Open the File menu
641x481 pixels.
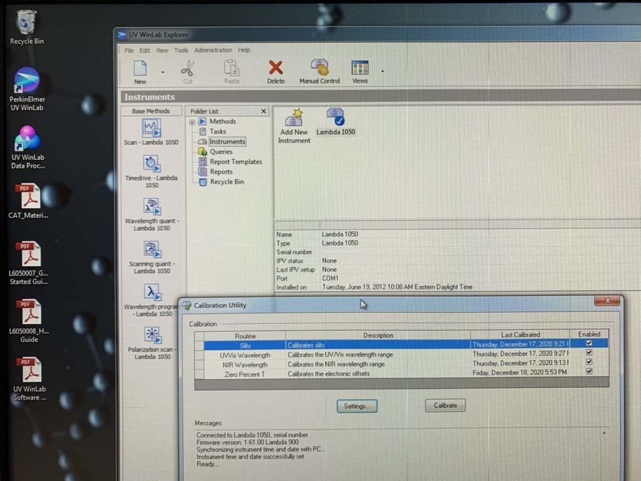(129, 50)
